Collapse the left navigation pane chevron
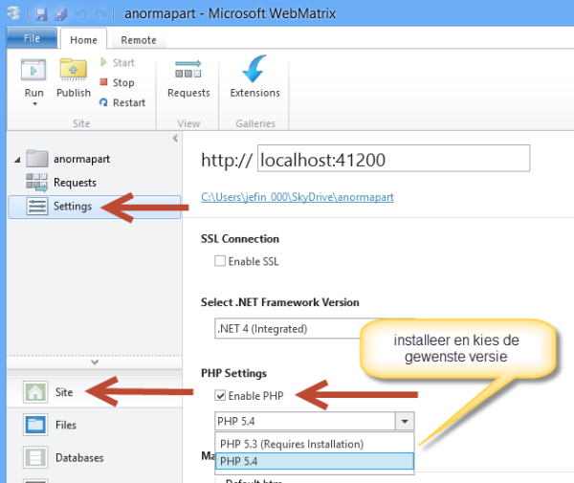Viewport: 574px width, 483px height. [175, 139]
